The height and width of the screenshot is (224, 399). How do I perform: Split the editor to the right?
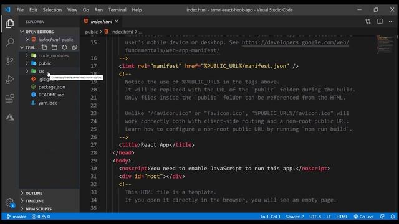(x=380, y=21)
